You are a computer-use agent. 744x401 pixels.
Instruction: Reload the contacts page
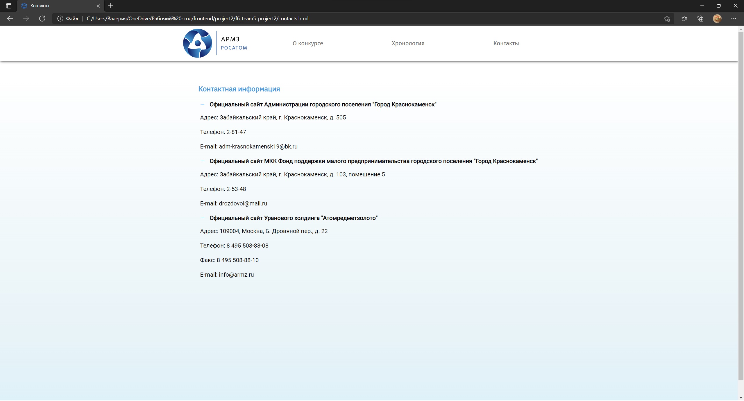tap(42, 18)
